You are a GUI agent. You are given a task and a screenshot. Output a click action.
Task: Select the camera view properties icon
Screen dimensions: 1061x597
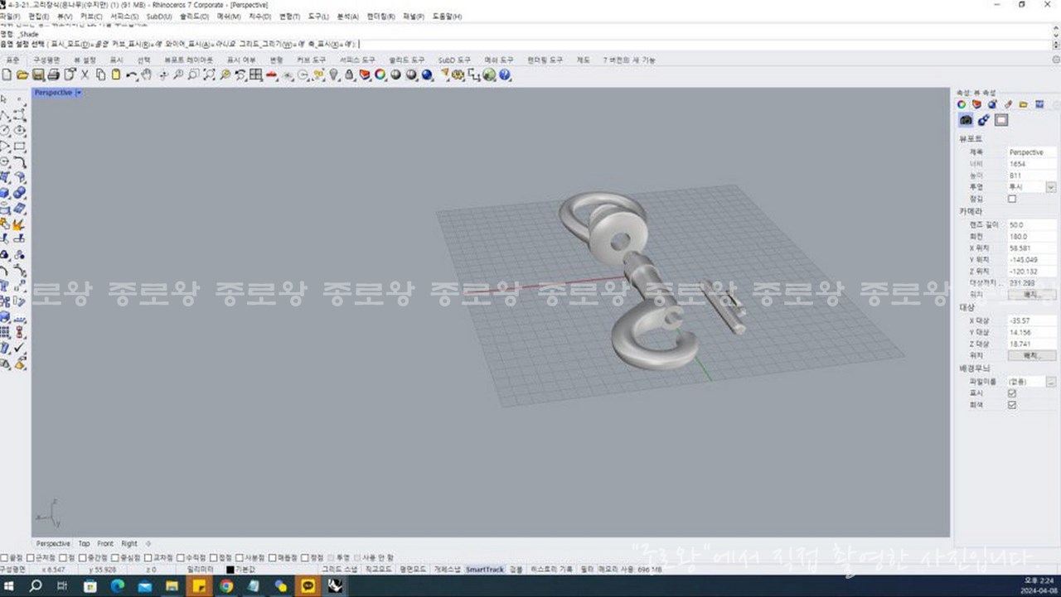click(x=967, y=120)
